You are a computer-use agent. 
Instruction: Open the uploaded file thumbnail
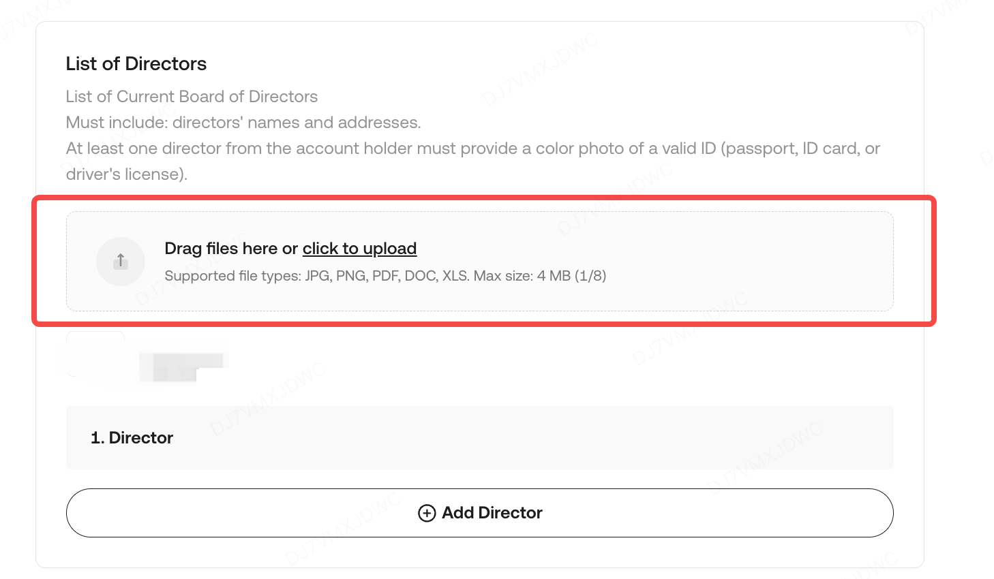tap(95, 354)
